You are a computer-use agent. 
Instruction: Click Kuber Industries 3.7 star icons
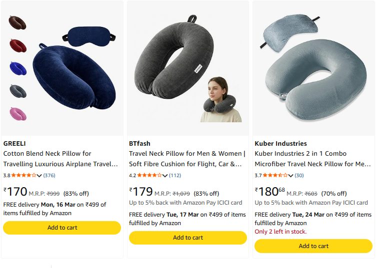tap(275, 175)
